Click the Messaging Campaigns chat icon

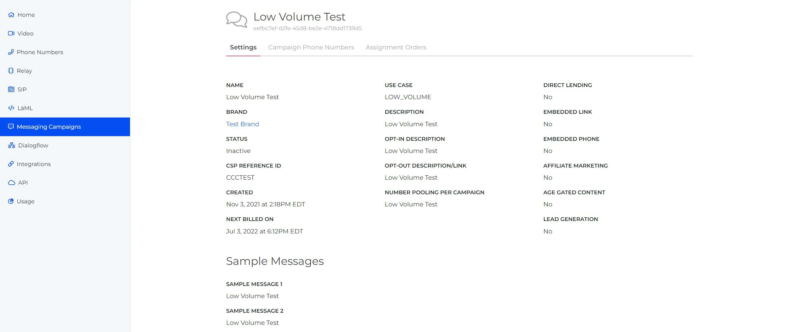11,127
